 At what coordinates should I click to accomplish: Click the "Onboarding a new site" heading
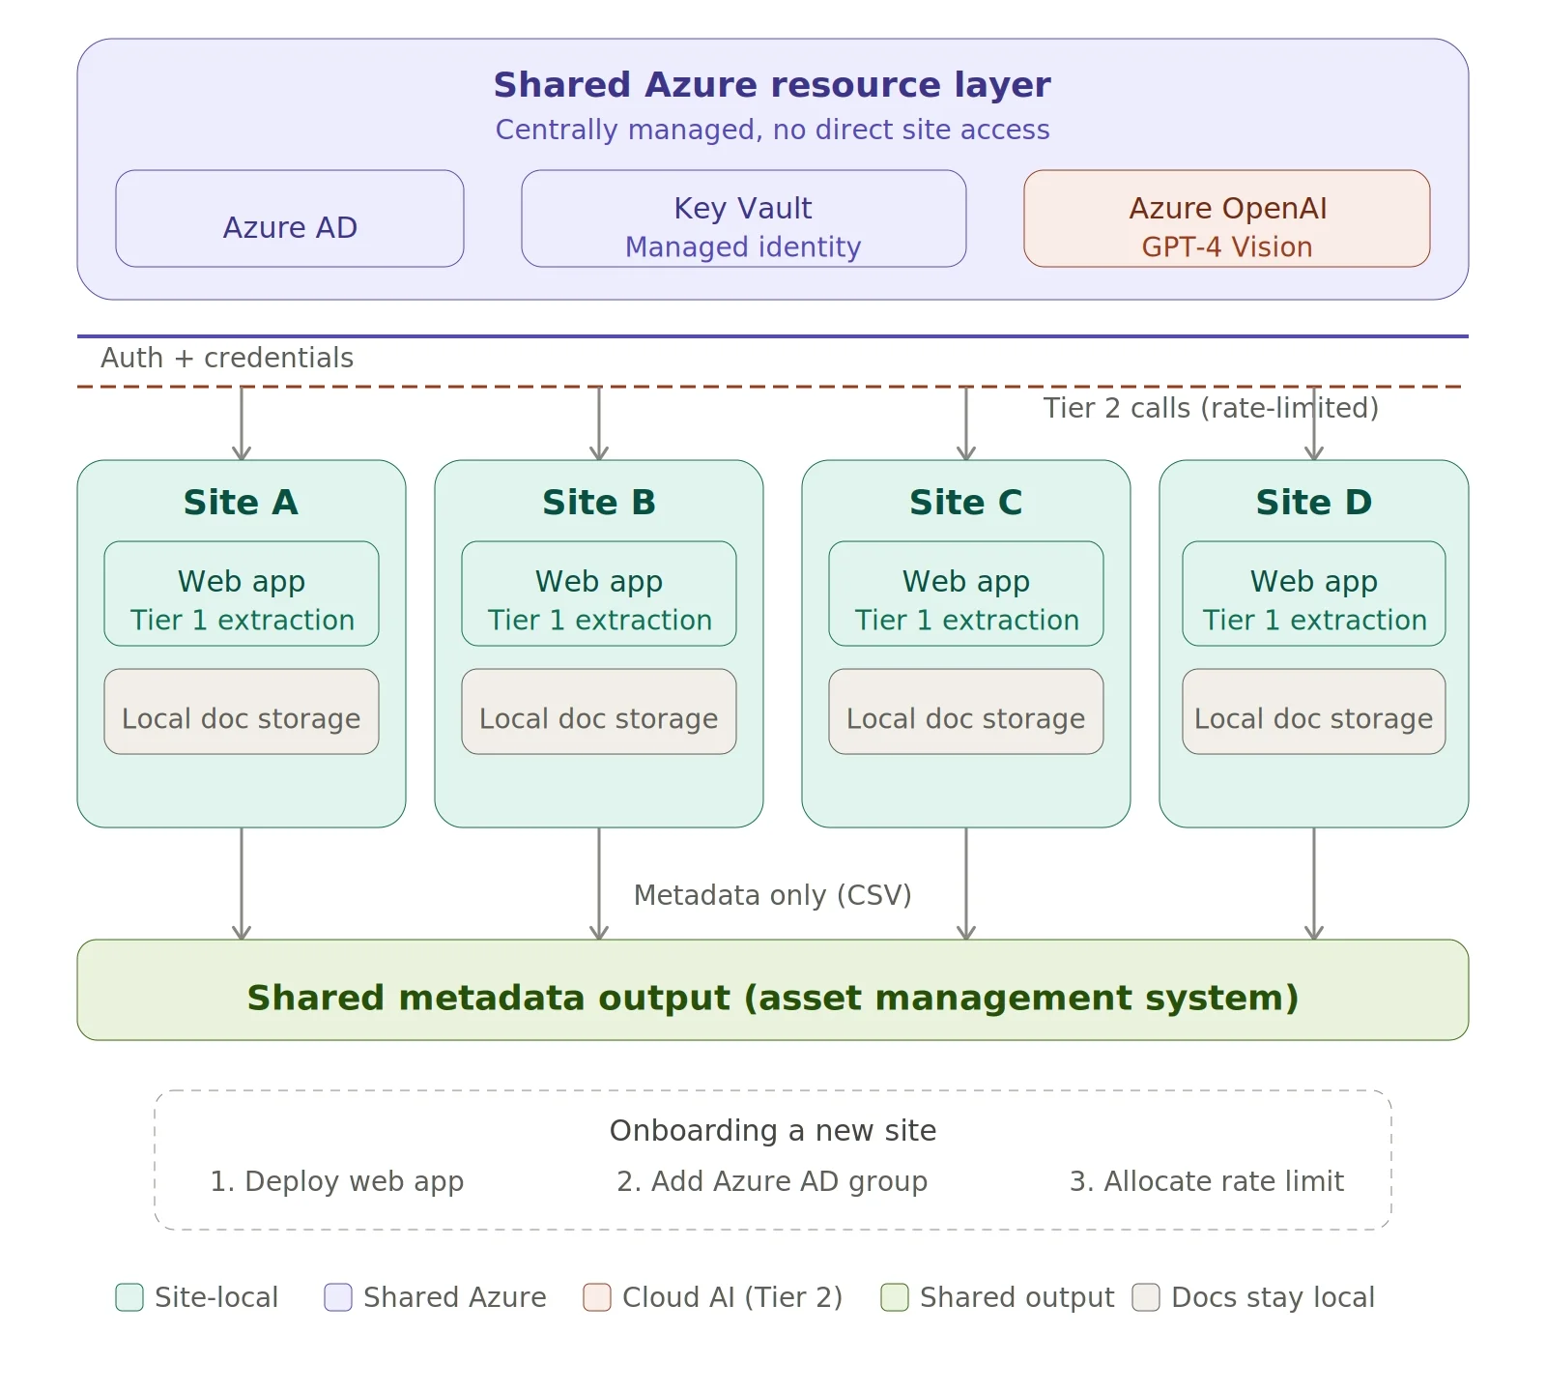coord(773,1130)
